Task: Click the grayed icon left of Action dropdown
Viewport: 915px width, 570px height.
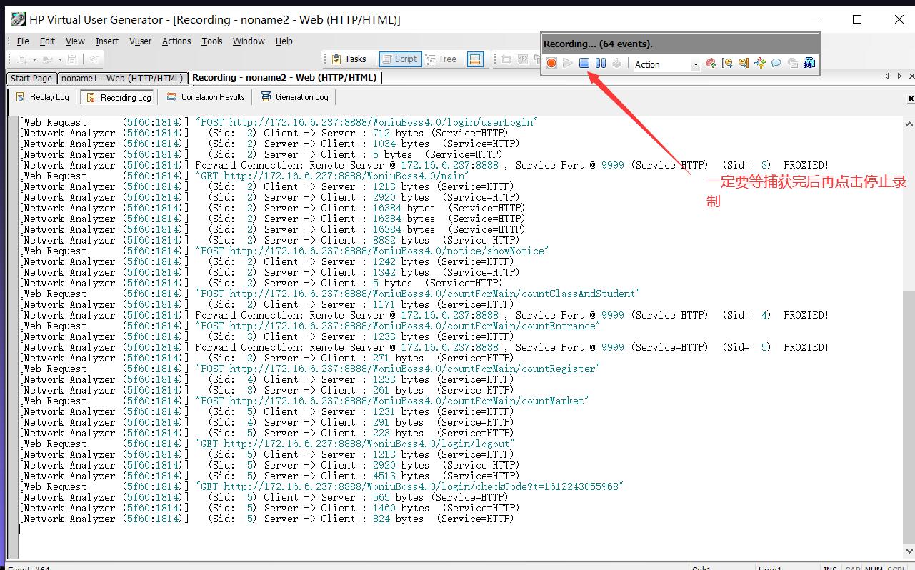Action: point(617,64)
